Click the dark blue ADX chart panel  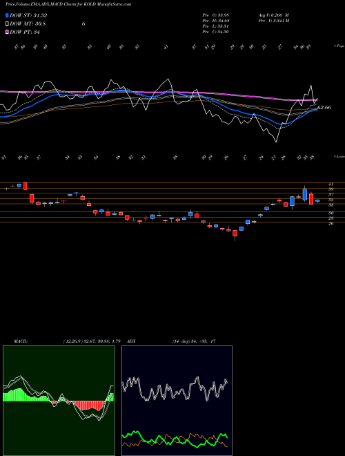click(x=177, y=401)
